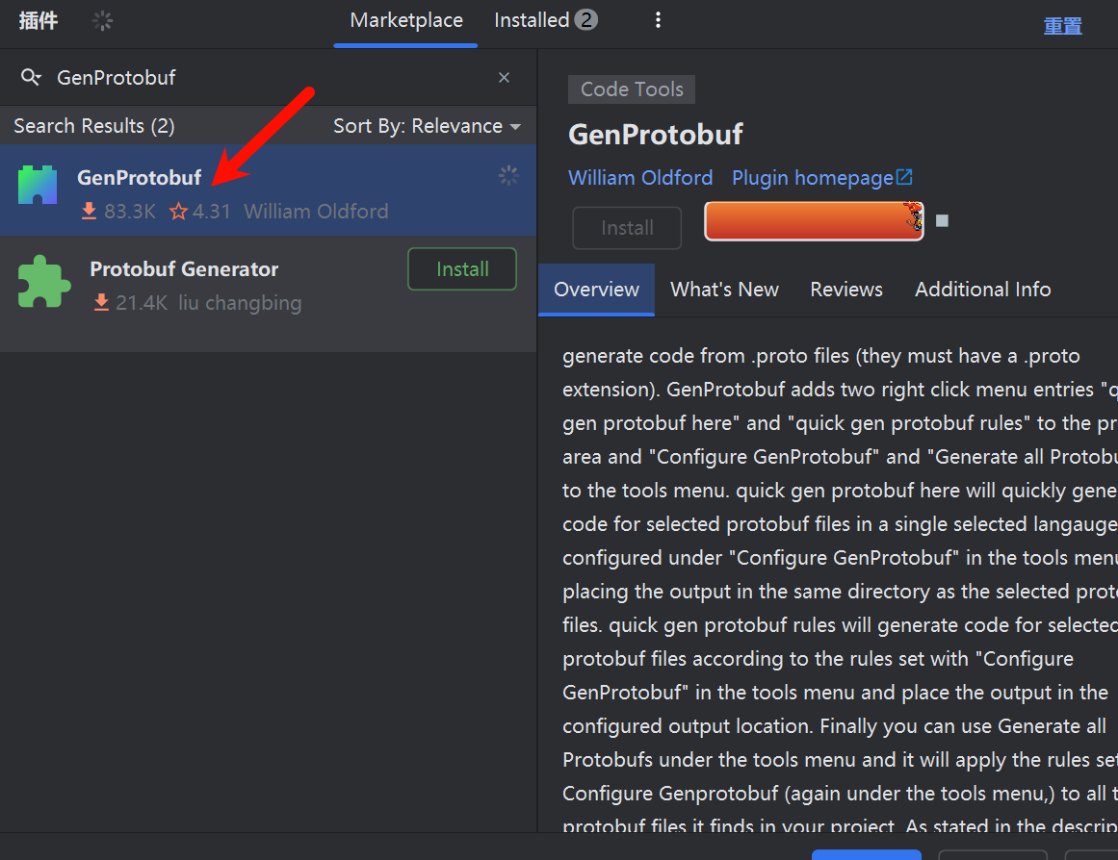Install the Protobuf Generator plugin

(462, 269)
